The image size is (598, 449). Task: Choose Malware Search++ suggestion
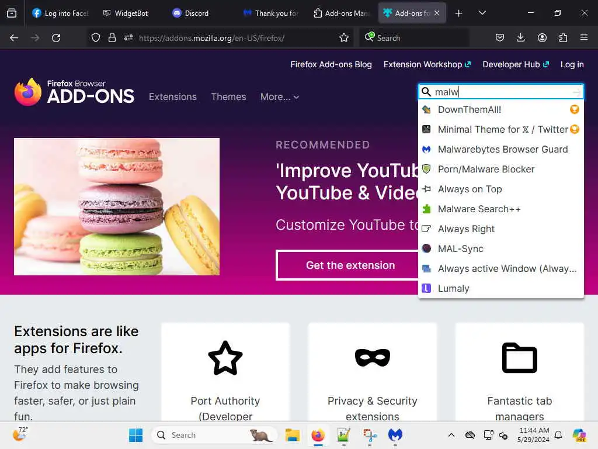click(500, 209)
